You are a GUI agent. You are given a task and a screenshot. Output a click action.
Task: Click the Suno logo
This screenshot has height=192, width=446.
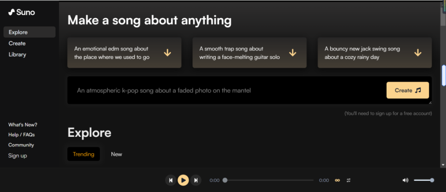tap(21, 13)
